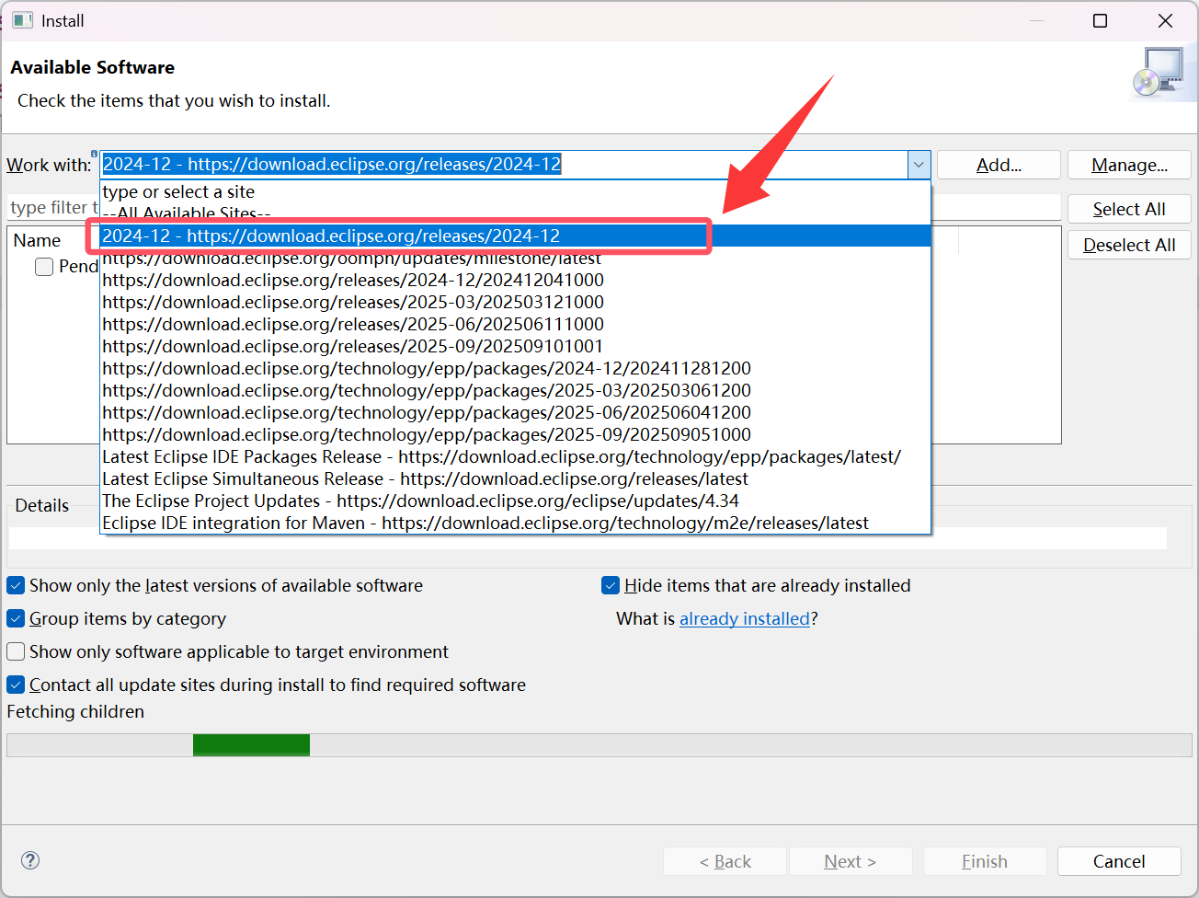Screen dimensions: 1199x898
Task: Select --All Available Sites-- entry
Action: [515, 213]
